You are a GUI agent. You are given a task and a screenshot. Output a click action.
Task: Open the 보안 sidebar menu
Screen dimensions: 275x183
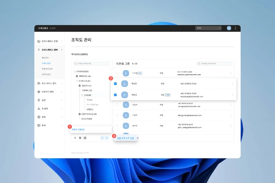click(50, 100)
